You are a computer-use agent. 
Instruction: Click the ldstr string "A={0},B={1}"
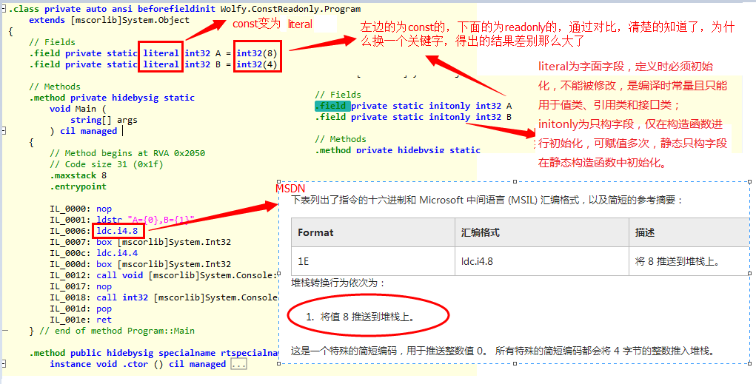click(161, 220)
